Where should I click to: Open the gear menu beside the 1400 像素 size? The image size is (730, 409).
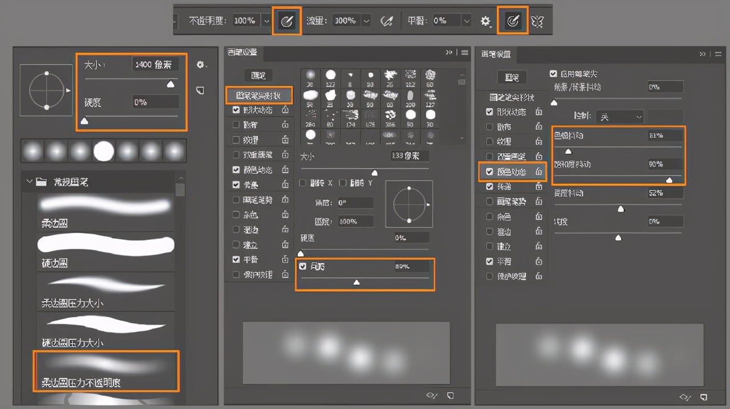(200, 65)
